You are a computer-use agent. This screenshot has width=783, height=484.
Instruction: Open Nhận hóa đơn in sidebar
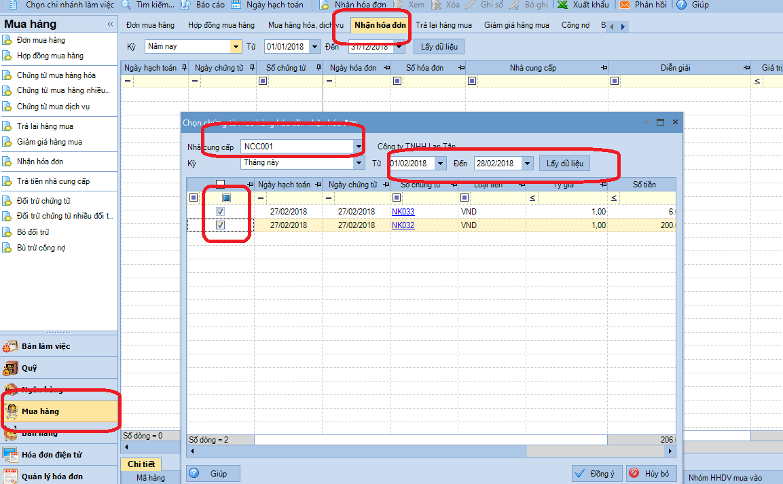[x=40, y=162]
